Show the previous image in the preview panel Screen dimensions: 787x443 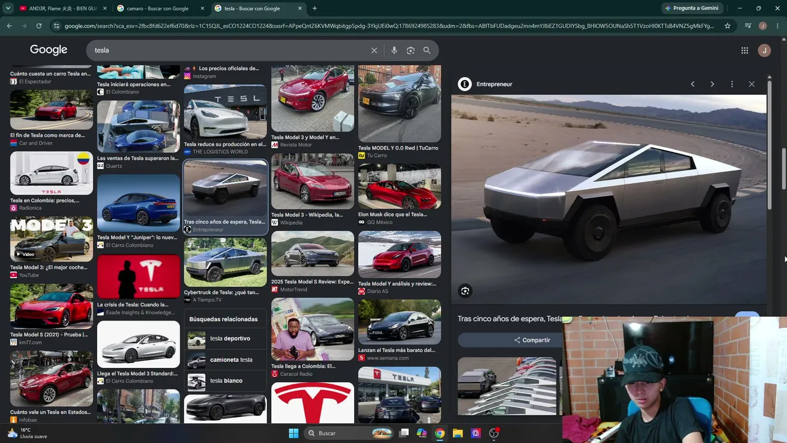pos(692,84)
